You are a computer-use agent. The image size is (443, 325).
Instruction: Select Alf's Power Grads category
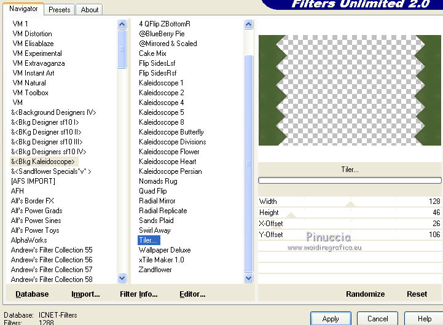[36, 211]
